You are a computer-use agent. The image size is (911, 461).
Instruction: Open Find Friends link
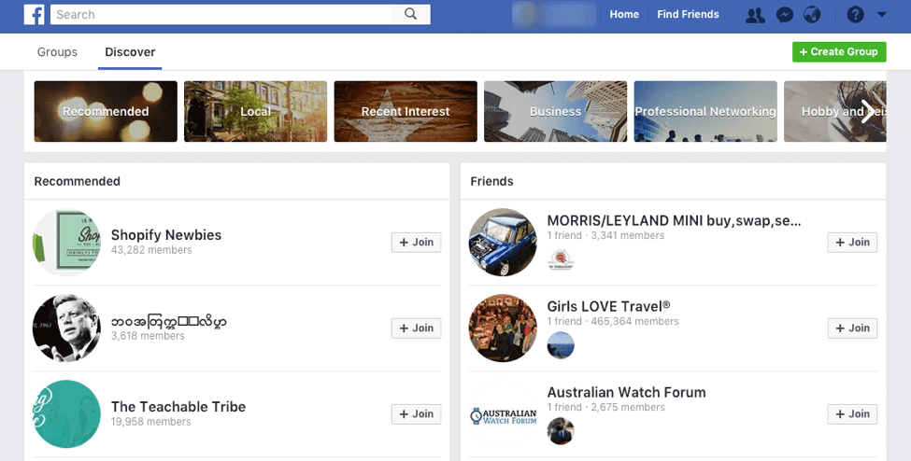(688, 15)
